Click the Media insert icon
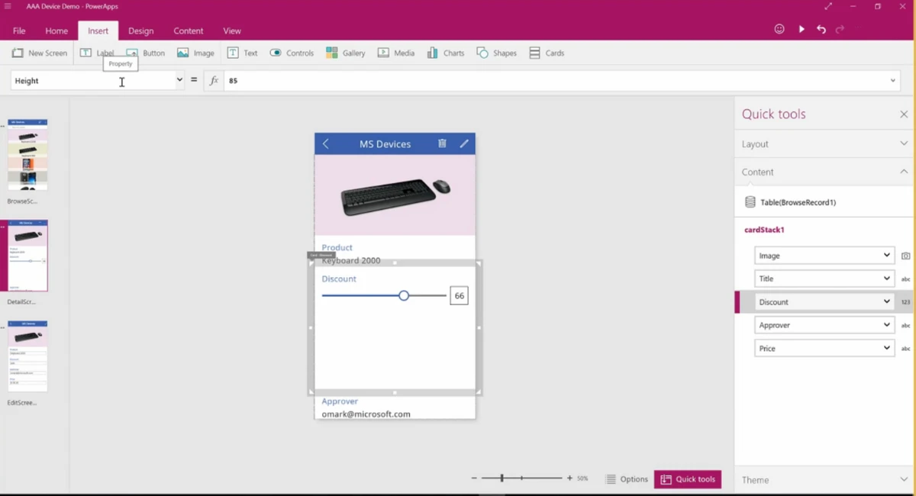 point(396,53)
